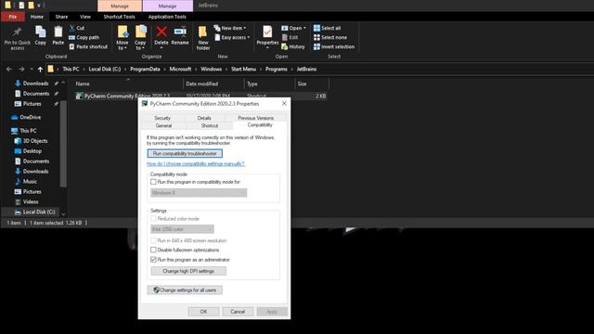This screenshot has width=594, height=334.
Task: Open recent locations dropdown arrow
Action: [x=31, y=70]
